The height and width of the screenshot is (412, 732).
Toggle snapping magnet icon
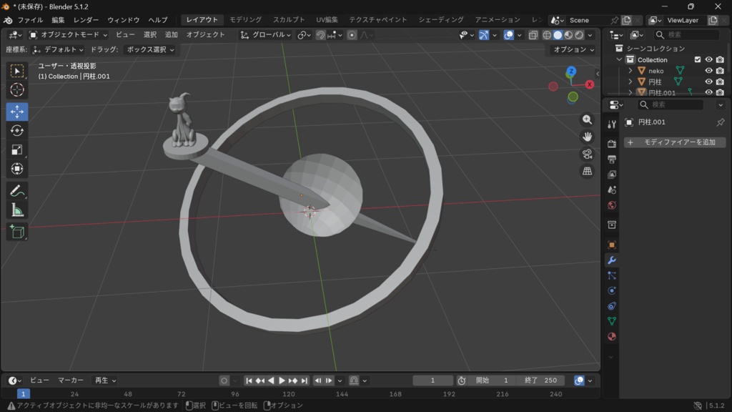(x=320, y=35)
